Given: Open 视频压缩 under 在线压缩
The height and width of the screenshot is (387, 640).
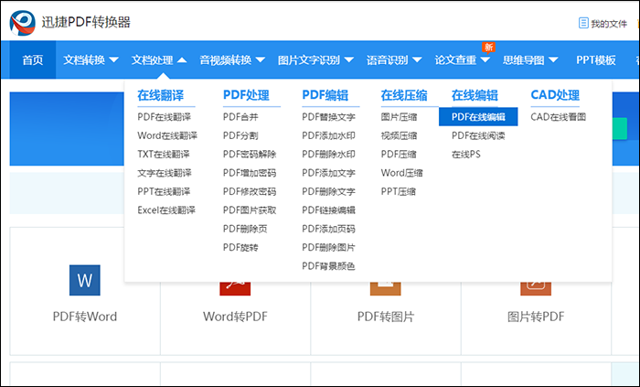Looking at the screenshot, I should pyautogui.click(x=399, y=135).
